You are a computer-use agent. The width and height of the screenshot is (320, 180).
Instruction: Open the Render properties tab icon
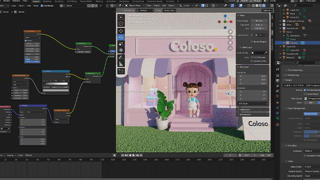click(277, 76)
